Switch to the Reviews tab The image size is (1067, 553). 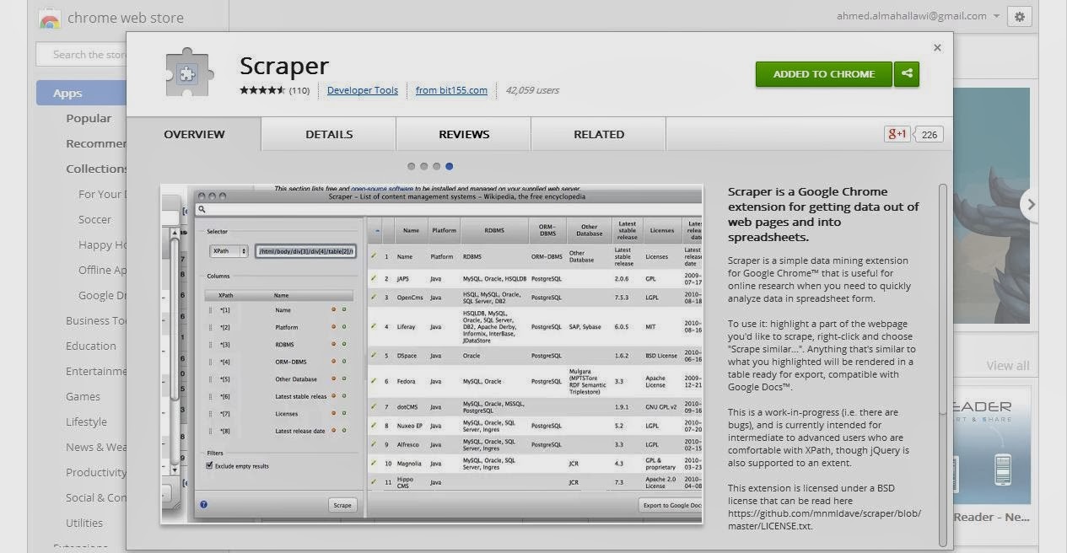coord(464,134)
